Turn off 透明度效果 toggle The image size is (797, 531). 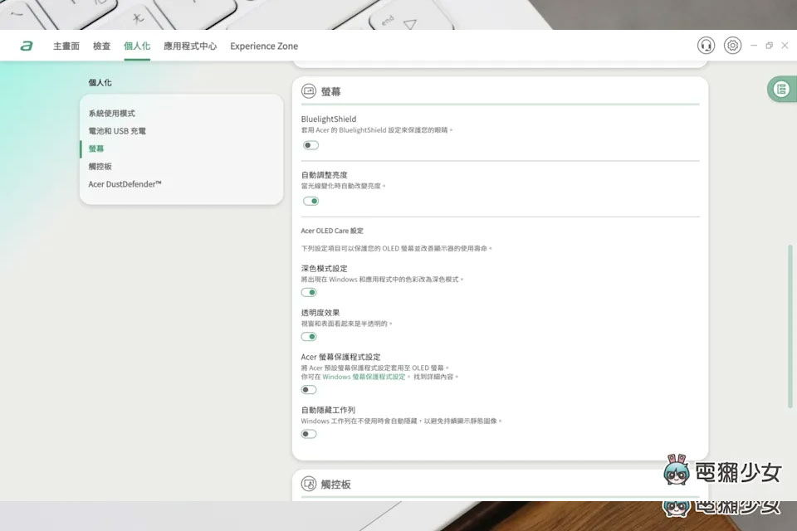point(309,337)
